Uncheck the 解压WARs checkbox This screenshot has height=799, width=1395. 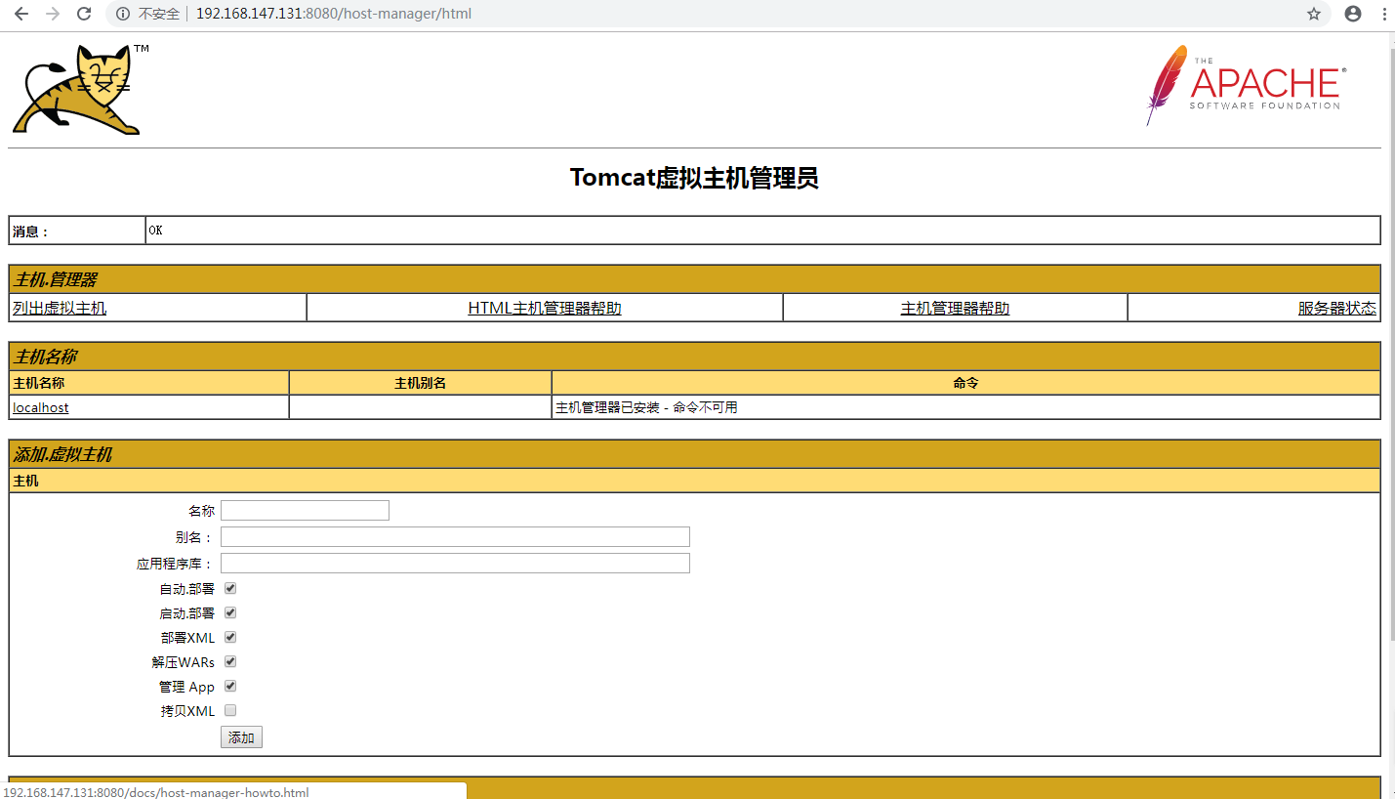pos(230,661)
